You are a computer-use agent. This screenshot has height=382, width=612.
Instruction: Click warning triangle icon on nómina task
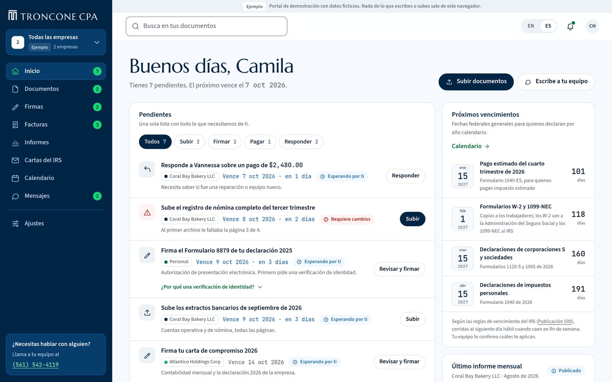point(147,212)
